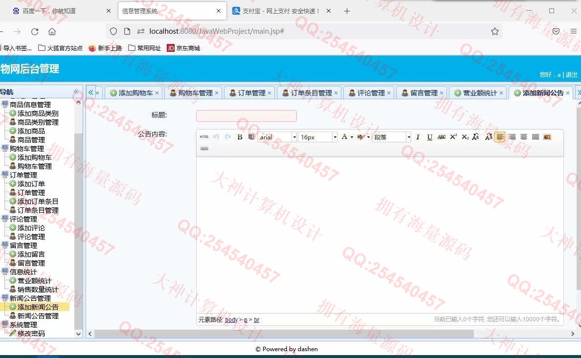Click the font color A icon
The width and height of the screenshot is (581, 358).
tap(344, 137)
